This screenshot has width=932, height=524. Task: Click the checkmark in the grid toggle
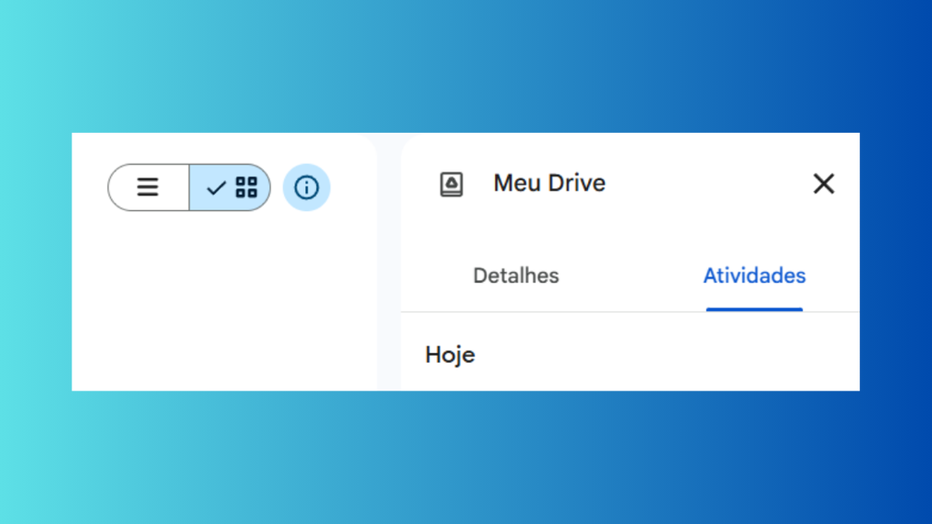(x=216, y=188)
